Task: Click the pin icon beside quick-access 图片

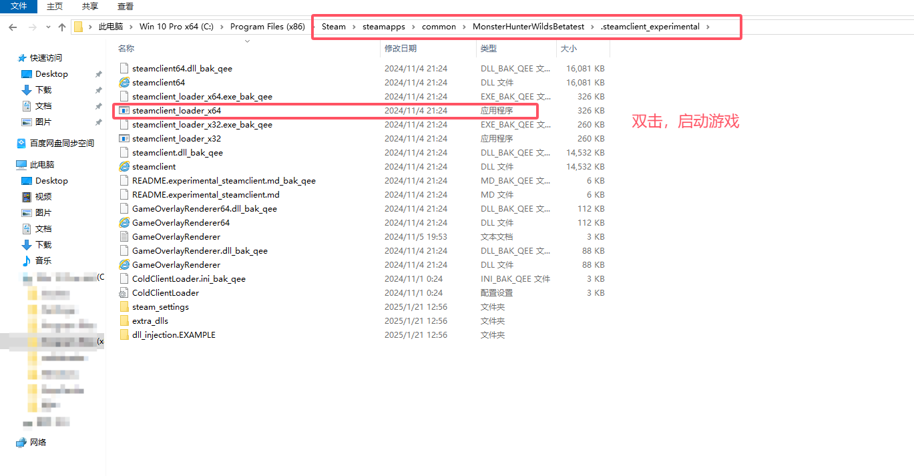Action: pos(98,122)
